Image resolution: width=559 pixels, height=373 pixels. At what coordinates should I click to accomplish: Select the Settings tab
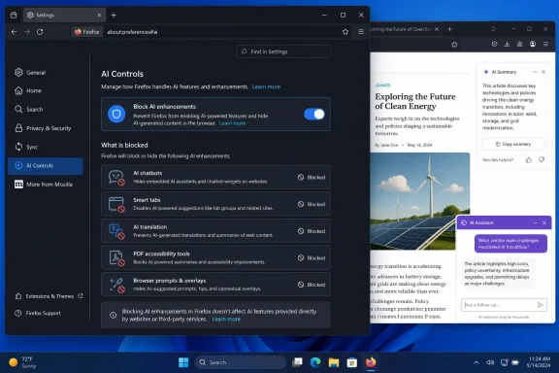pos(64,15)
